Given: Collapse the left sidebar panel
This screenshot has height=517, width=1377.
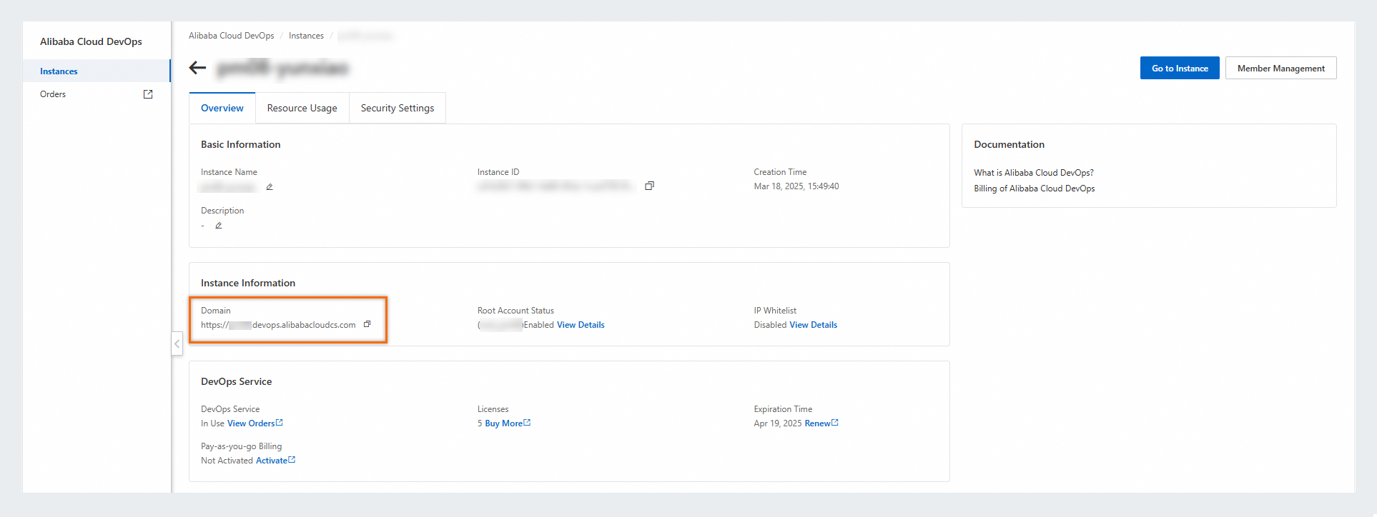Looking at the screenshot, I should (x=177, y=343).
